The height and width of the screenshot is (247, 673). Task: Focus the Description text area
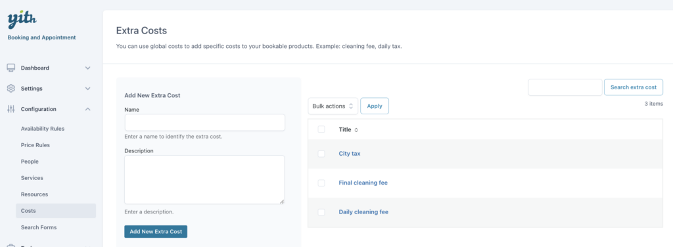[x=205, y=180]
